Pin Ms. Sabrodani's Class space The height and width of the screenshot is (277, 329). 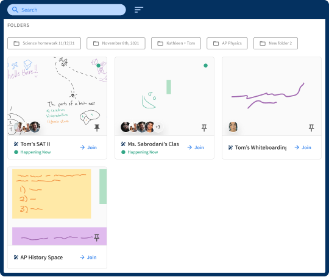coord(204,128)
